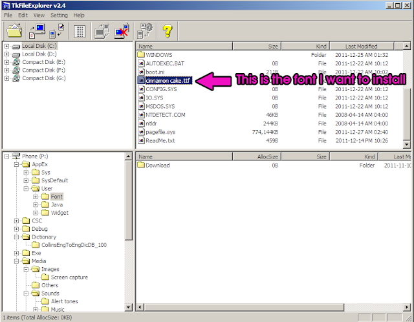Open the File menu
This screenshot has height=322, width=414.
[8, 15]
